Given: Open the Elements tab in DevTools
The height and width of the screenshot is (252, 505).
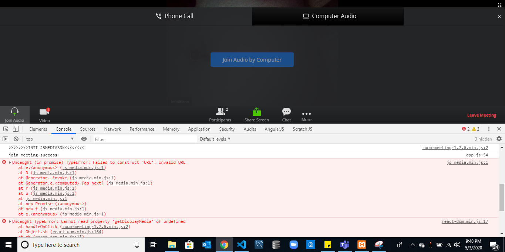Looking at the screenshot, I should (x=38, y=129).
